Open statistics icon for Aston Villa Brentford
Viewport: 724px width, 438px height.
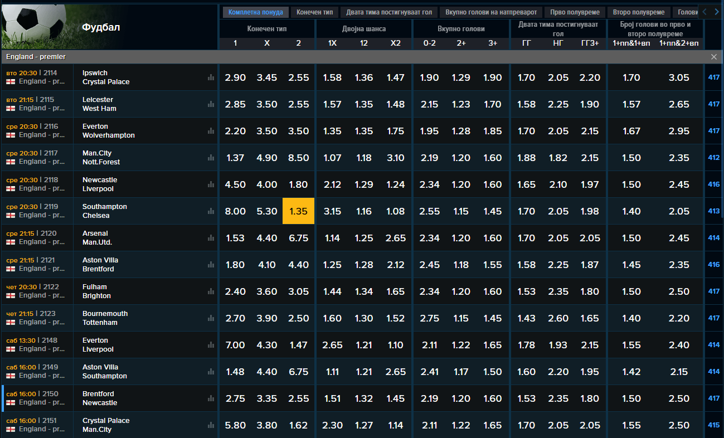tap(211, 265)
